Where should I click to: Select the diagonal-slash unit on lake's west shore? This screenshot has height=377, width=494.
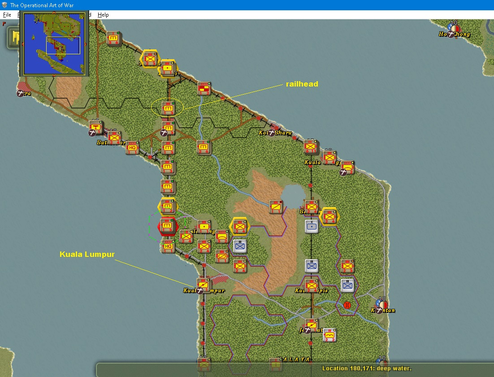(276, 207)
